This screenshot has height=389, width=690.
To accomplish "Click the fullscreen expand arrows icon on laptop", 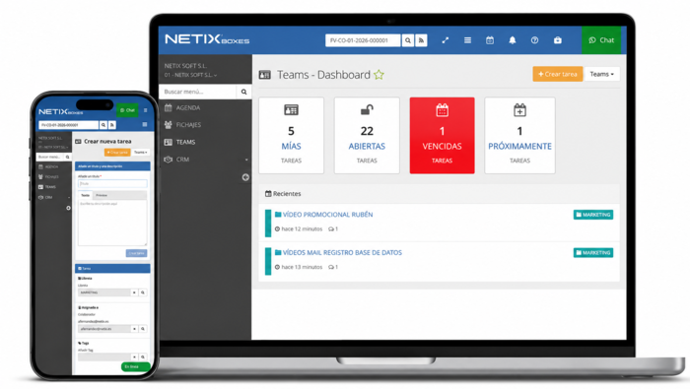I will pyautogui.click(x=446, y=40).
